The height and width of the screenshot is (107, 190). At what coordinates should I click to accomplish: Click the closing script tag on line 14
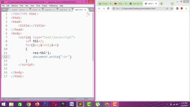tap(26, 64)
